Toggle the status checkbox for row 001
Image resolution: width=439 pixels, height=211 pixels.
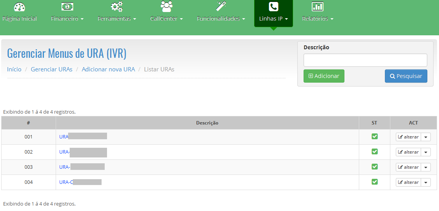pyautogui.click(x=375, y=137)
